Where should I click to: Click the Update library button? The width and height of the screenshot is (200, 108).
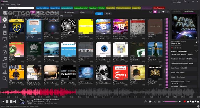point(55,8)
